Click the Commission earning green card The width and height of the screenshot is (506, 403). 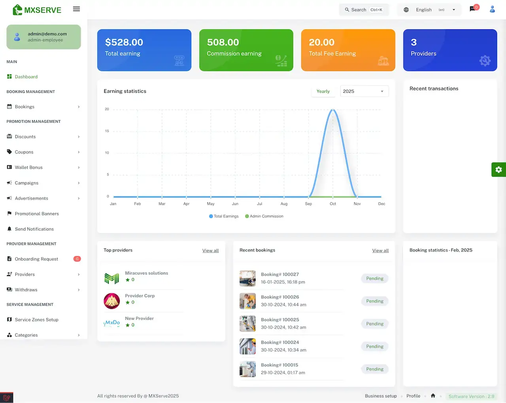point(246,50)
